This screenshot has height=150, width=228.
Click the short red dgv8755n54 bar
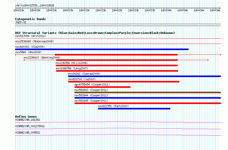(102, 87)
